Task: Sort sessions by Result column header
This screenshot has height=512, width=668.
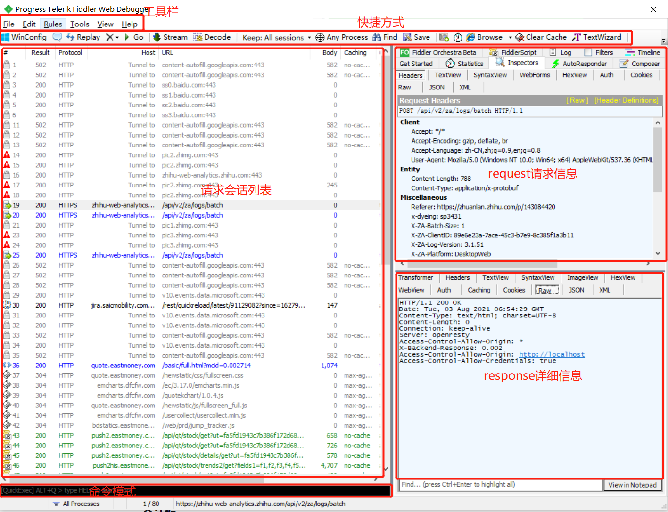Action: click(x=41, y=53)
